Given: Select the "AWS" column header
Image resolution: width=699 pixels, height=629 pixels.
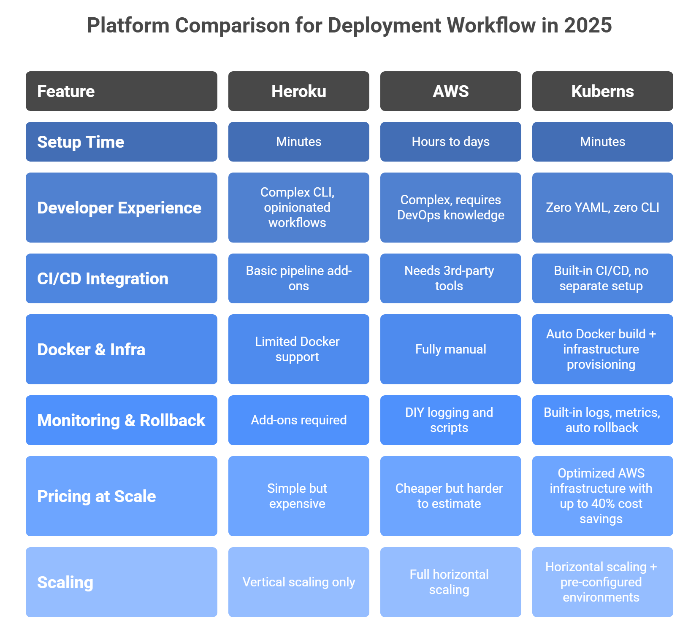Looking at the screenshot, I should point(451,91).
